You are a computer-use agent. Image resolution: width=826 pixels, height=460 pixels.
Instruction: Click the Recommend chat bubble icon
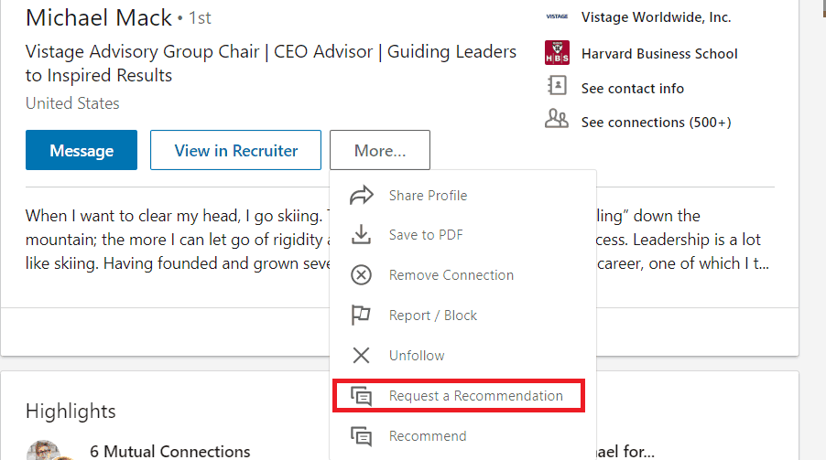pos(362,436)
